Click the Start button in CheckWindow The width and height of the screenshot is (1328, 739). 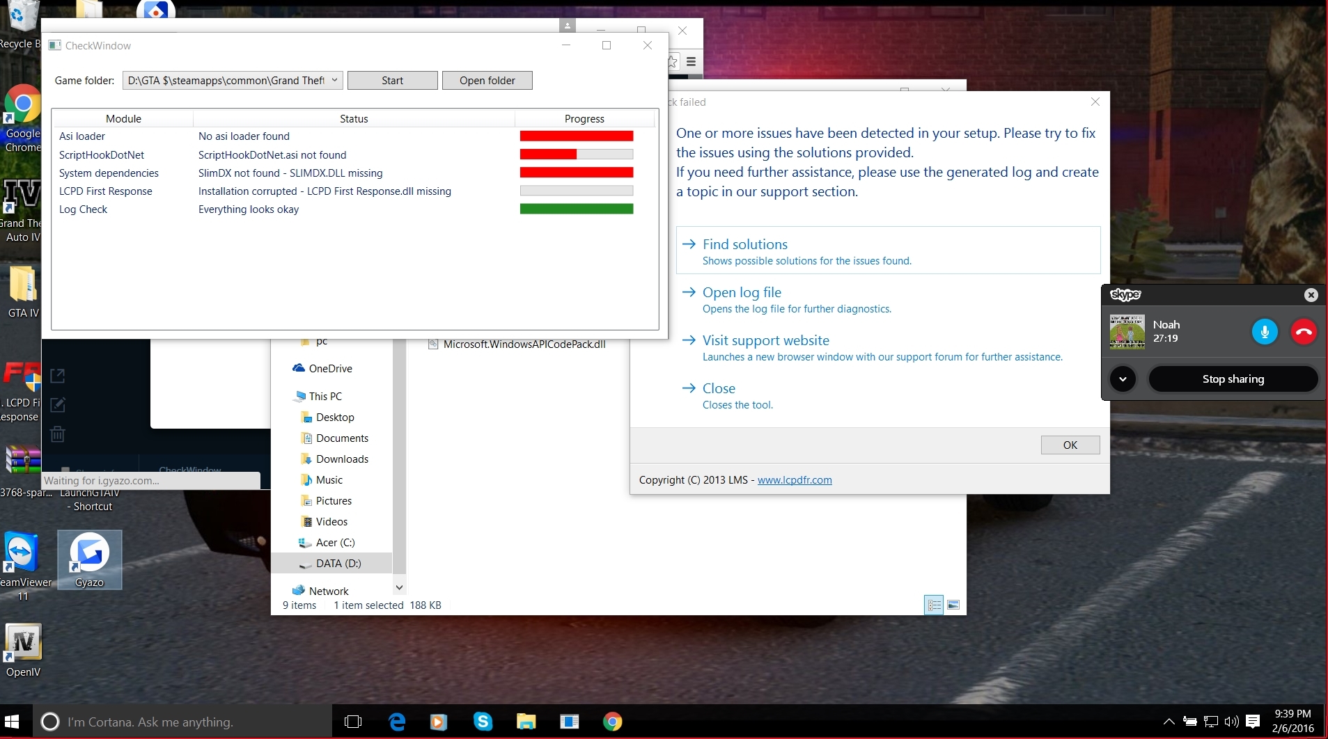(x=392, y=80)
